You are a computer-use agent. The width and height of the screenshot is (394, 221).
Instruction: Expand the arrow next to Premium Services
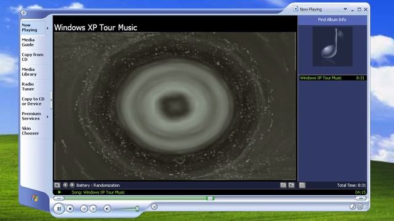click(48, 117)
